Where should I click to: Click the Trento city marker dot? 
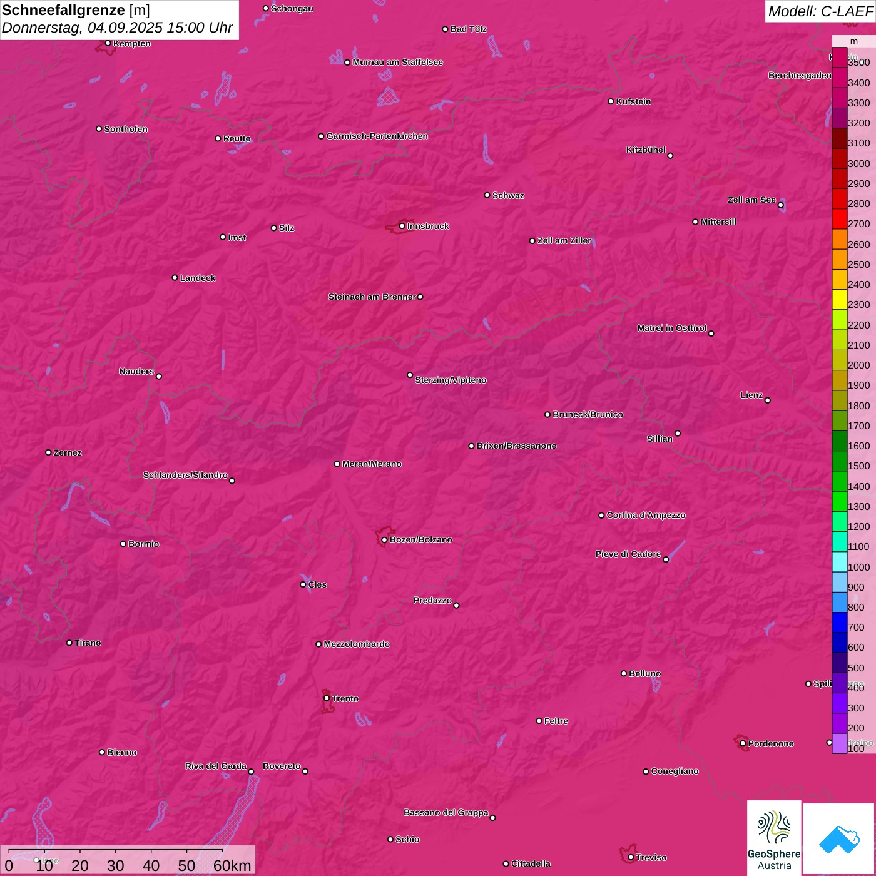pyautogui.click(x=327, y=698)
